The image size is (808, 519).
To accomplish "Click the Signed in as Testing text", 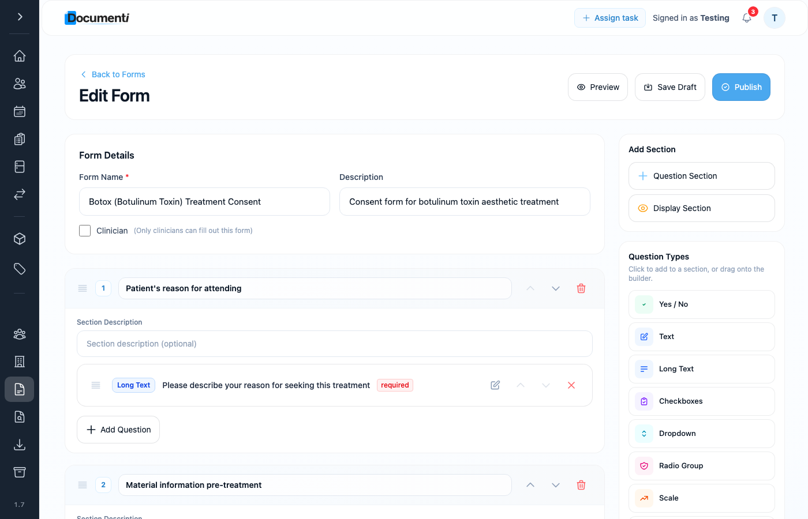I will 691,18.
